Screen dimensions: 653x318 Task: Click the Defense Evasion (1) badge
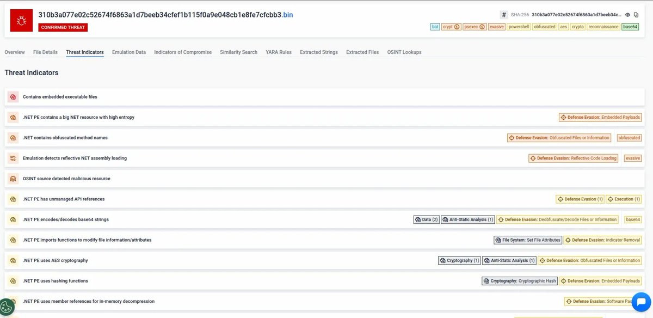tap(580, 199)
